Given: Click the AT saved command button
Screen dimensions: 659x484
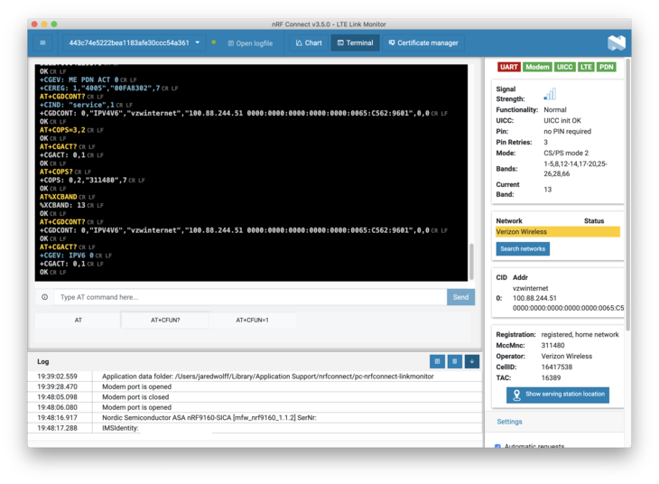Looking at the screenshot, I should [x=79, y=320].
